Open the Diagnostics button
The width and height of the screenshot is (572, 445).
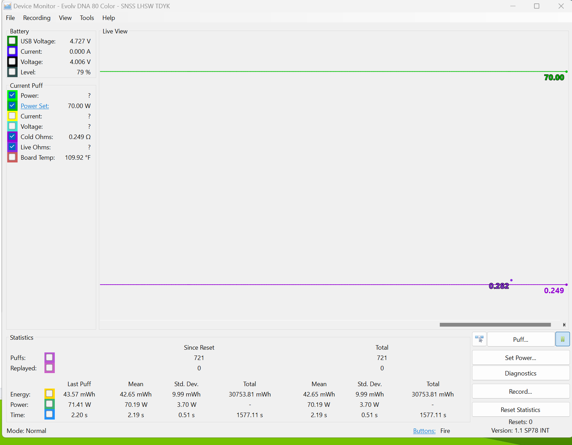tap(520, 373)
